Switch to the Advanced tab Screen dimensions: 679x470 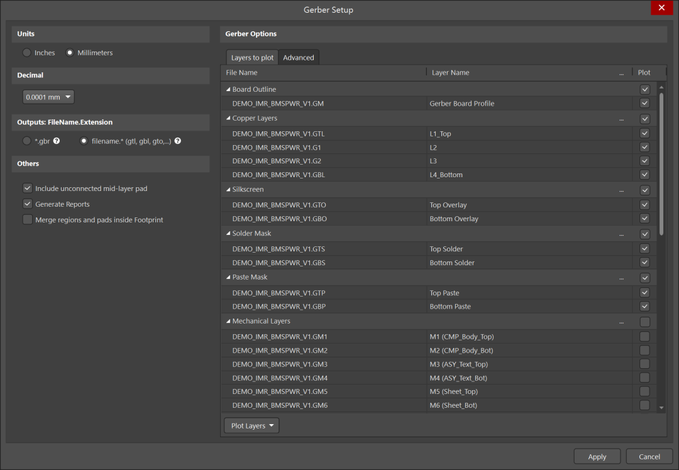299,58
